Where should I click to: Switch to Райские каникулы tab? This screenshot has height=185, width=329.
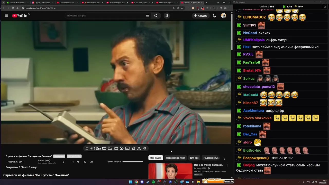click(x=166, y=3)
